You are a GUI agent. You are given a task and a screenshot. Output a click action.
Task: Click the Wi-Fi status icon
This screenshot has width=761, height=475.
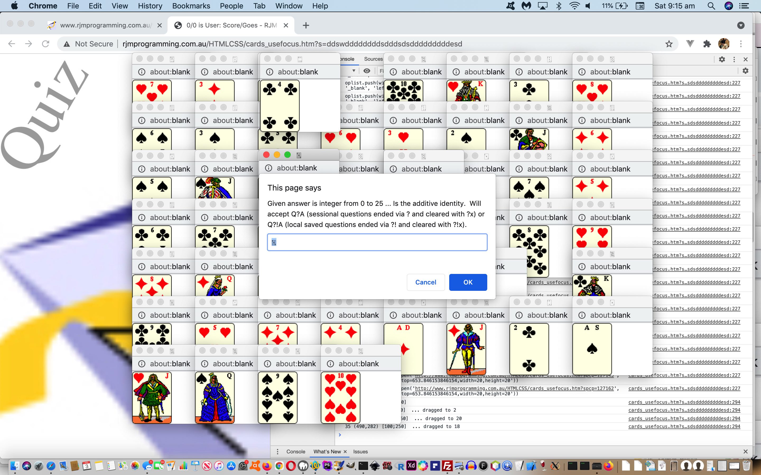point(574,6)
